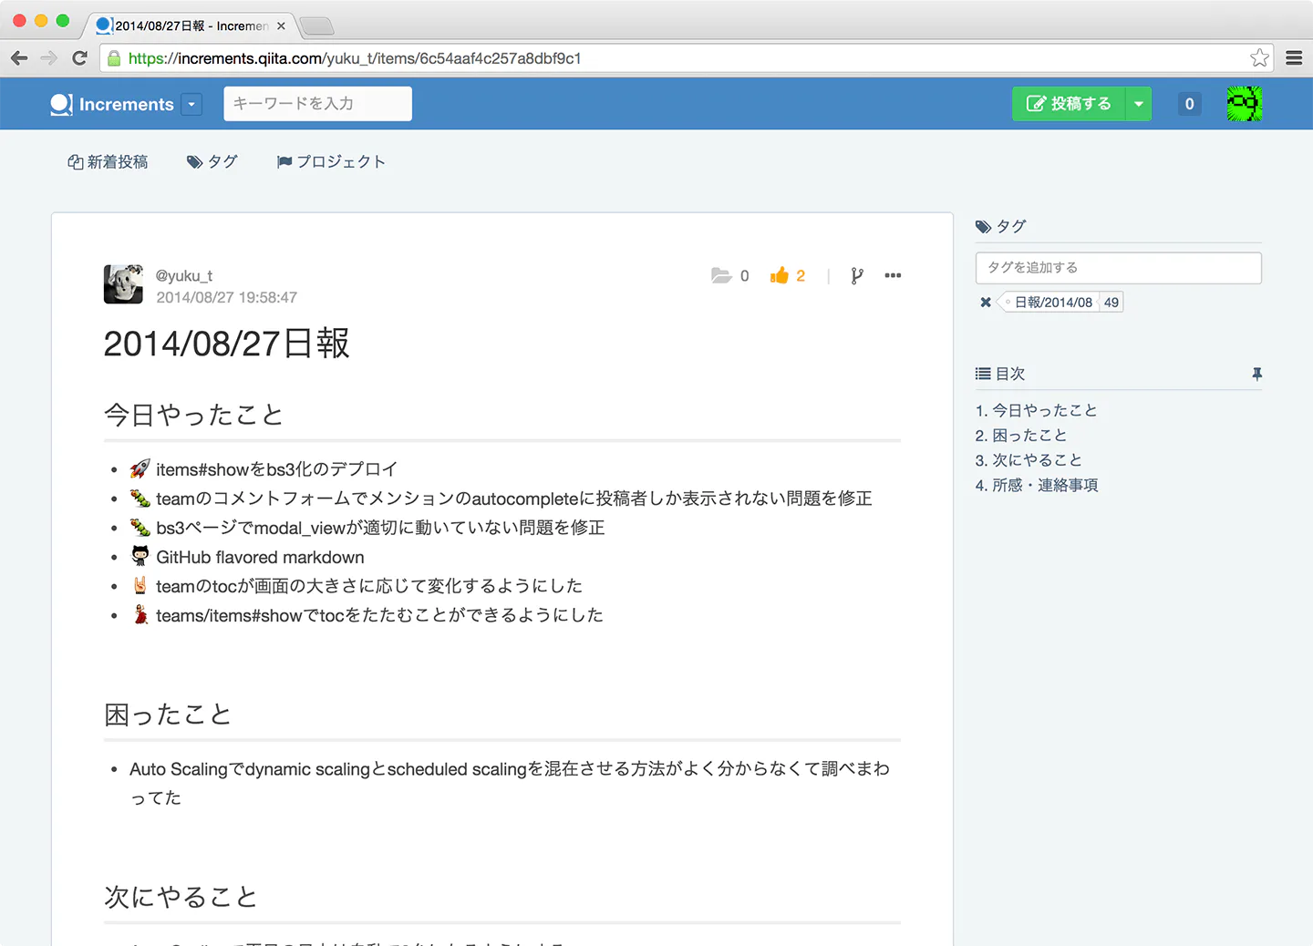This screenshot has width=1313, height=946.
Task: Click the thumbs-up like icon
Action: coord(779,275)
